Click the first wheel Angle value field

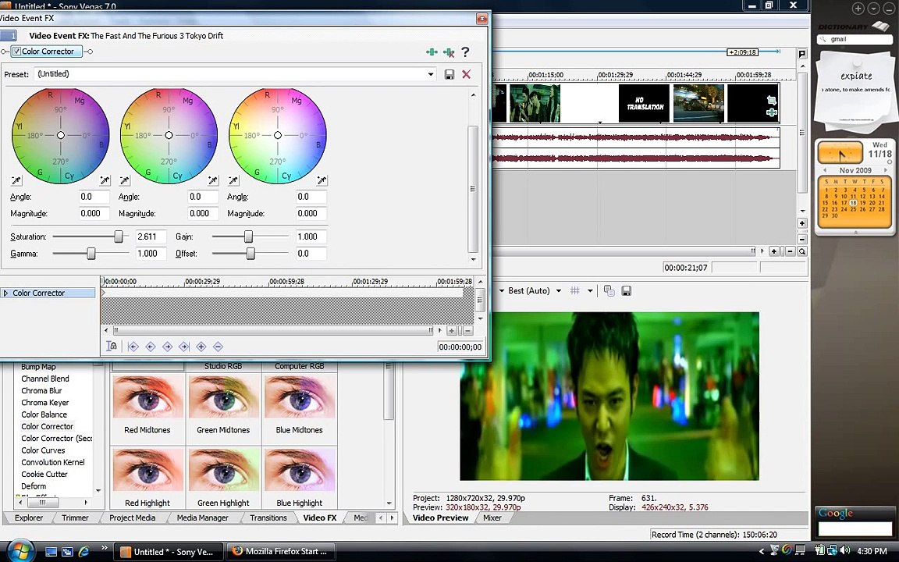[x=94, y=197]
